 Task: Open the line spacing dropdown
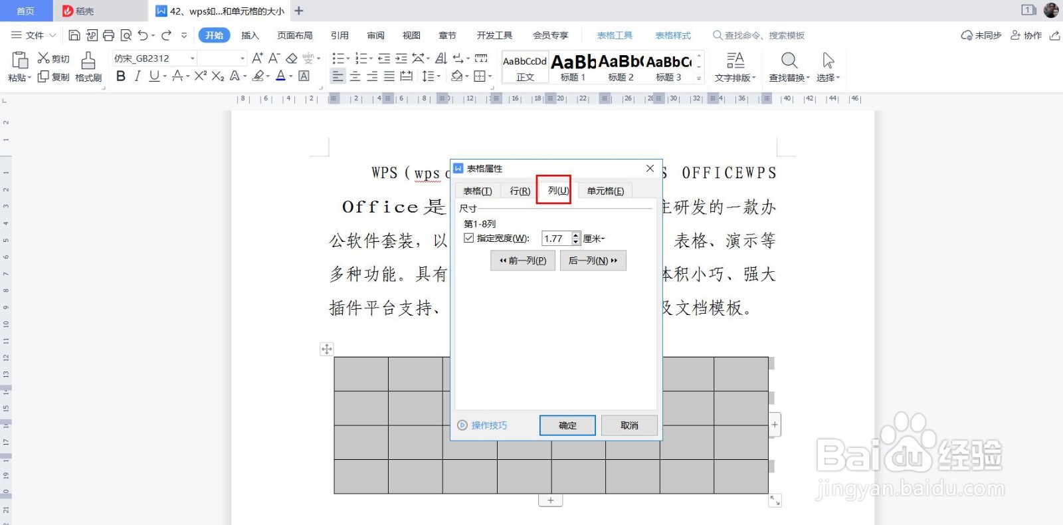[x=438, y=76]
